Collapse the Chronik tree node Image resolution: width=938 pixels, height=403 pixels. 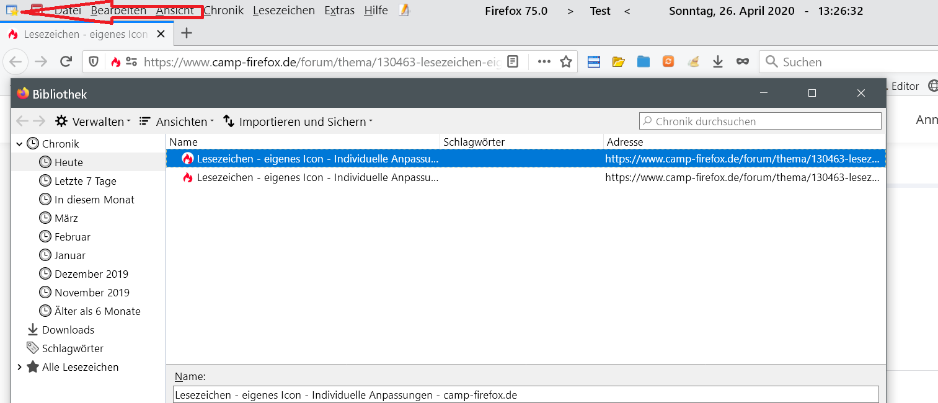[x=19, y=144]
